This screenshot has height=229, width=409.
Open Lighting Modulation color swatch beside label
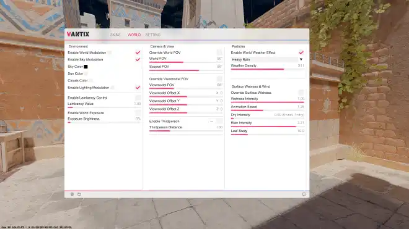point(112,88)
